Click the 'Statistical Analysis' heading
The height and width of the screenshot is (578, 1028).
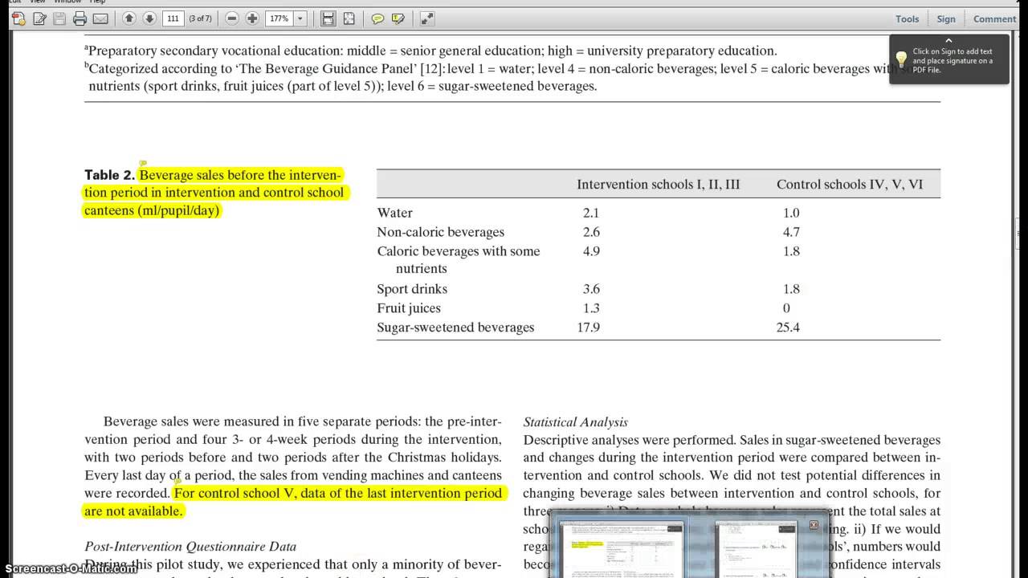pyautogui.click(x=576, y=422)
